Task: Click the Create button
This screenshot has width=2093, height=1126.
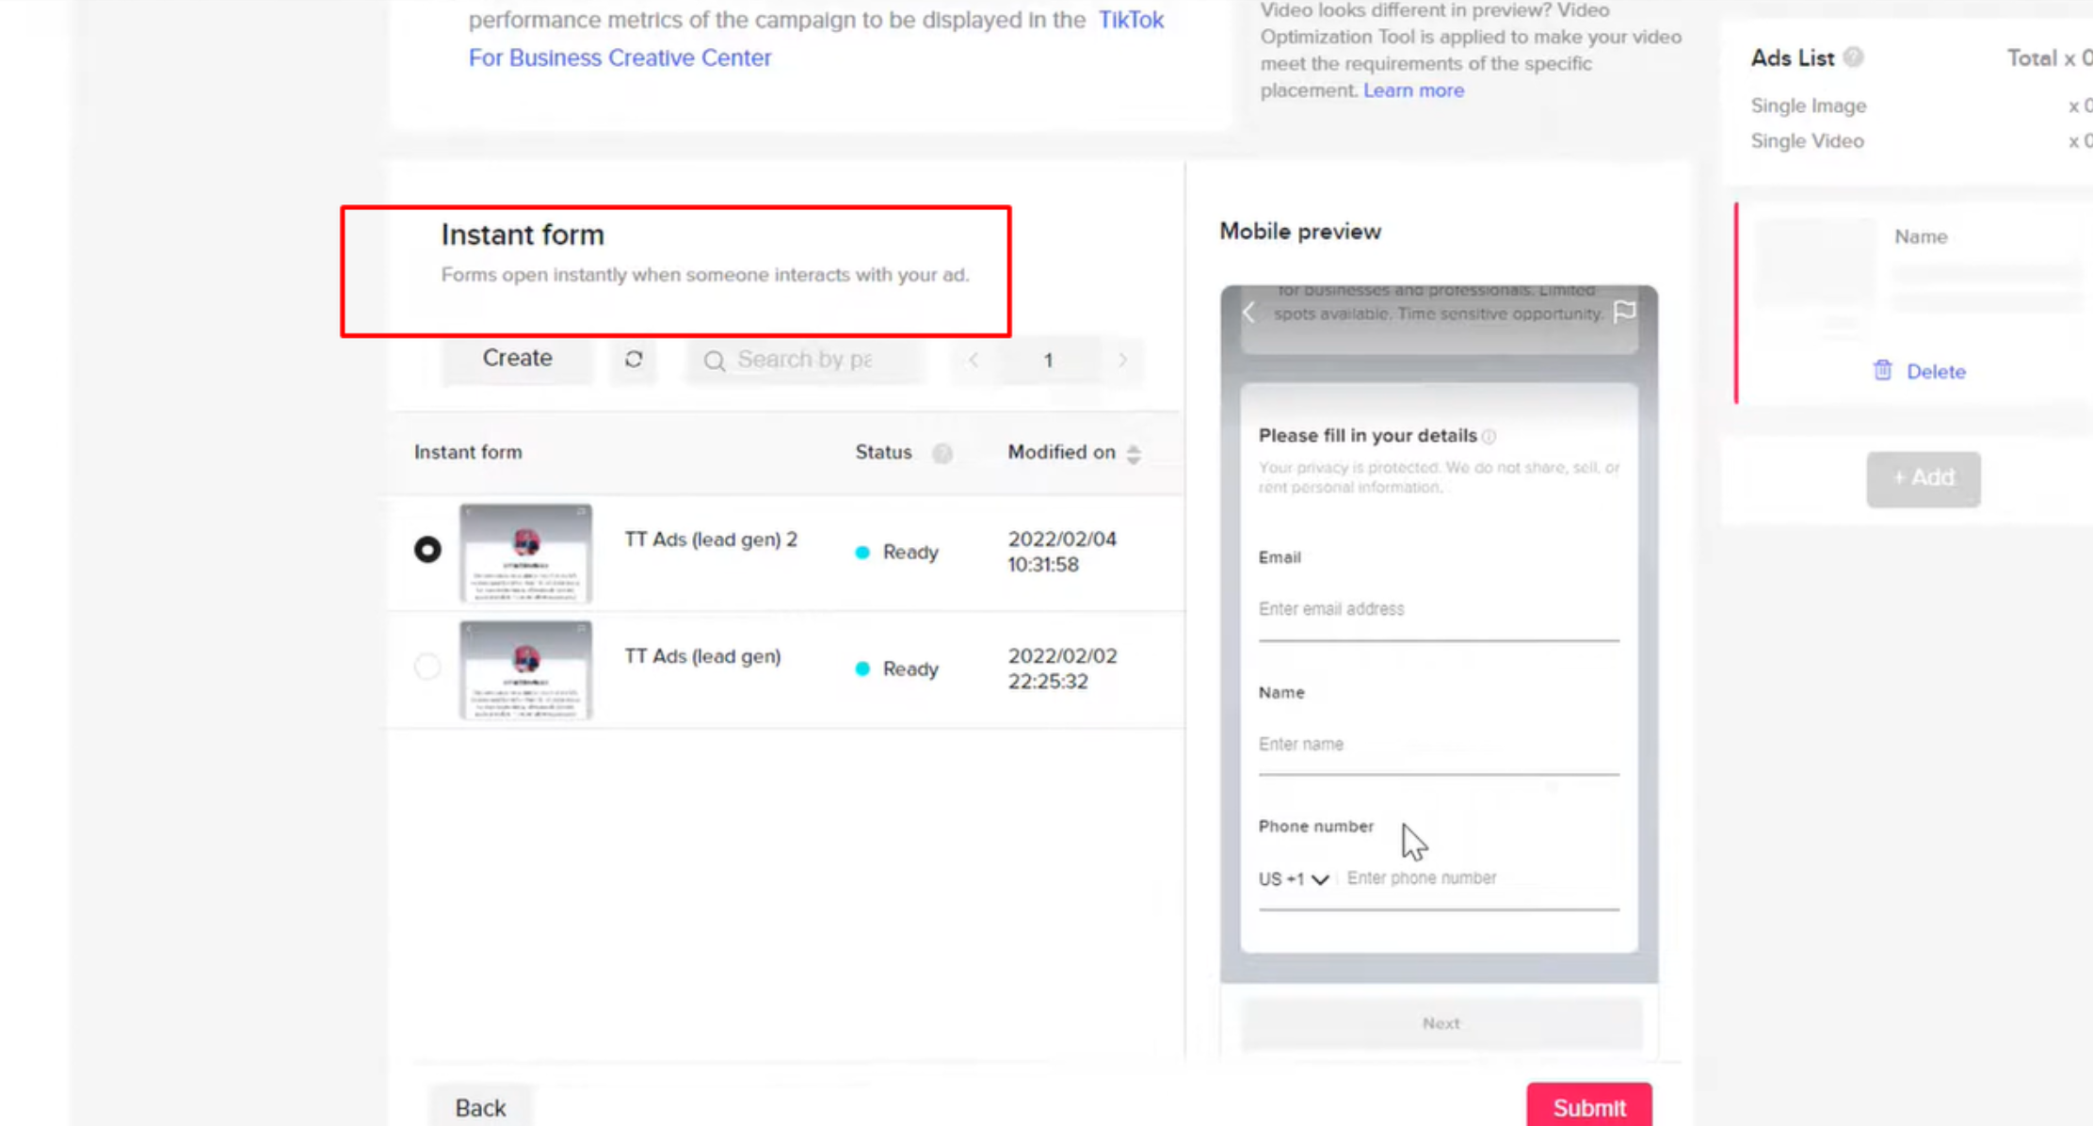Action: point(517,359)
